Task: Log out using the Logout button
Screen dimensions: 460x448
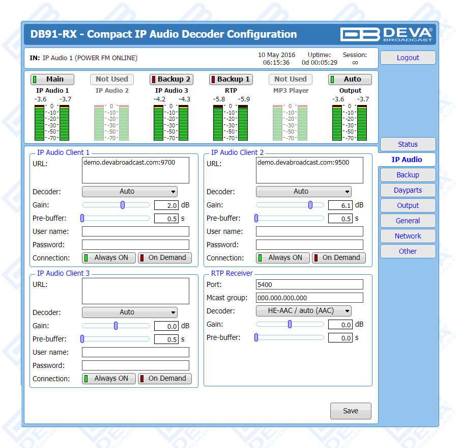Action: [408, 58]
